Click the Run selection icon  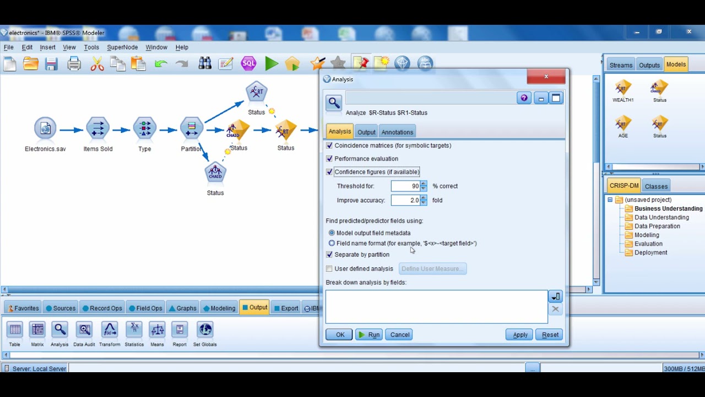(x=292, y=65)
